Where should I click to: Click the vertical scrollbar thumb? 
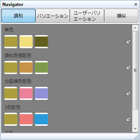(x=135, y=70)
